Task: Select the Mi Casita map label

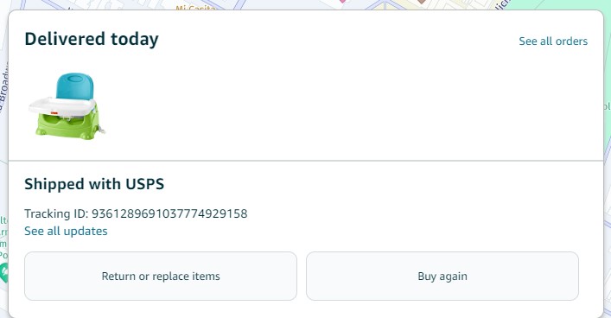Action: 195,8
